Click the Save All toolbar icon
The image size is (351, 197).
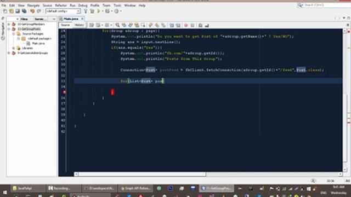(24, 11)
